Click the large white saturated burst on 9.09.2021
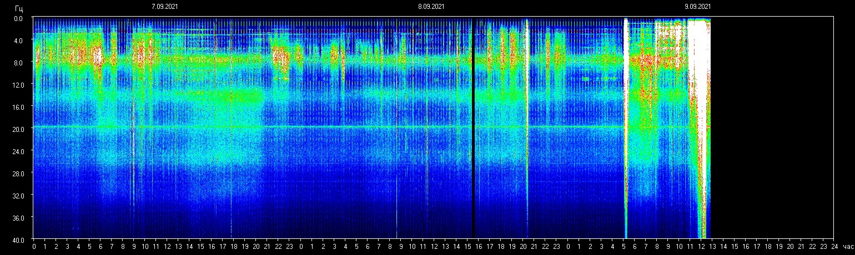855x255 pixels. (x=699, y=83)
